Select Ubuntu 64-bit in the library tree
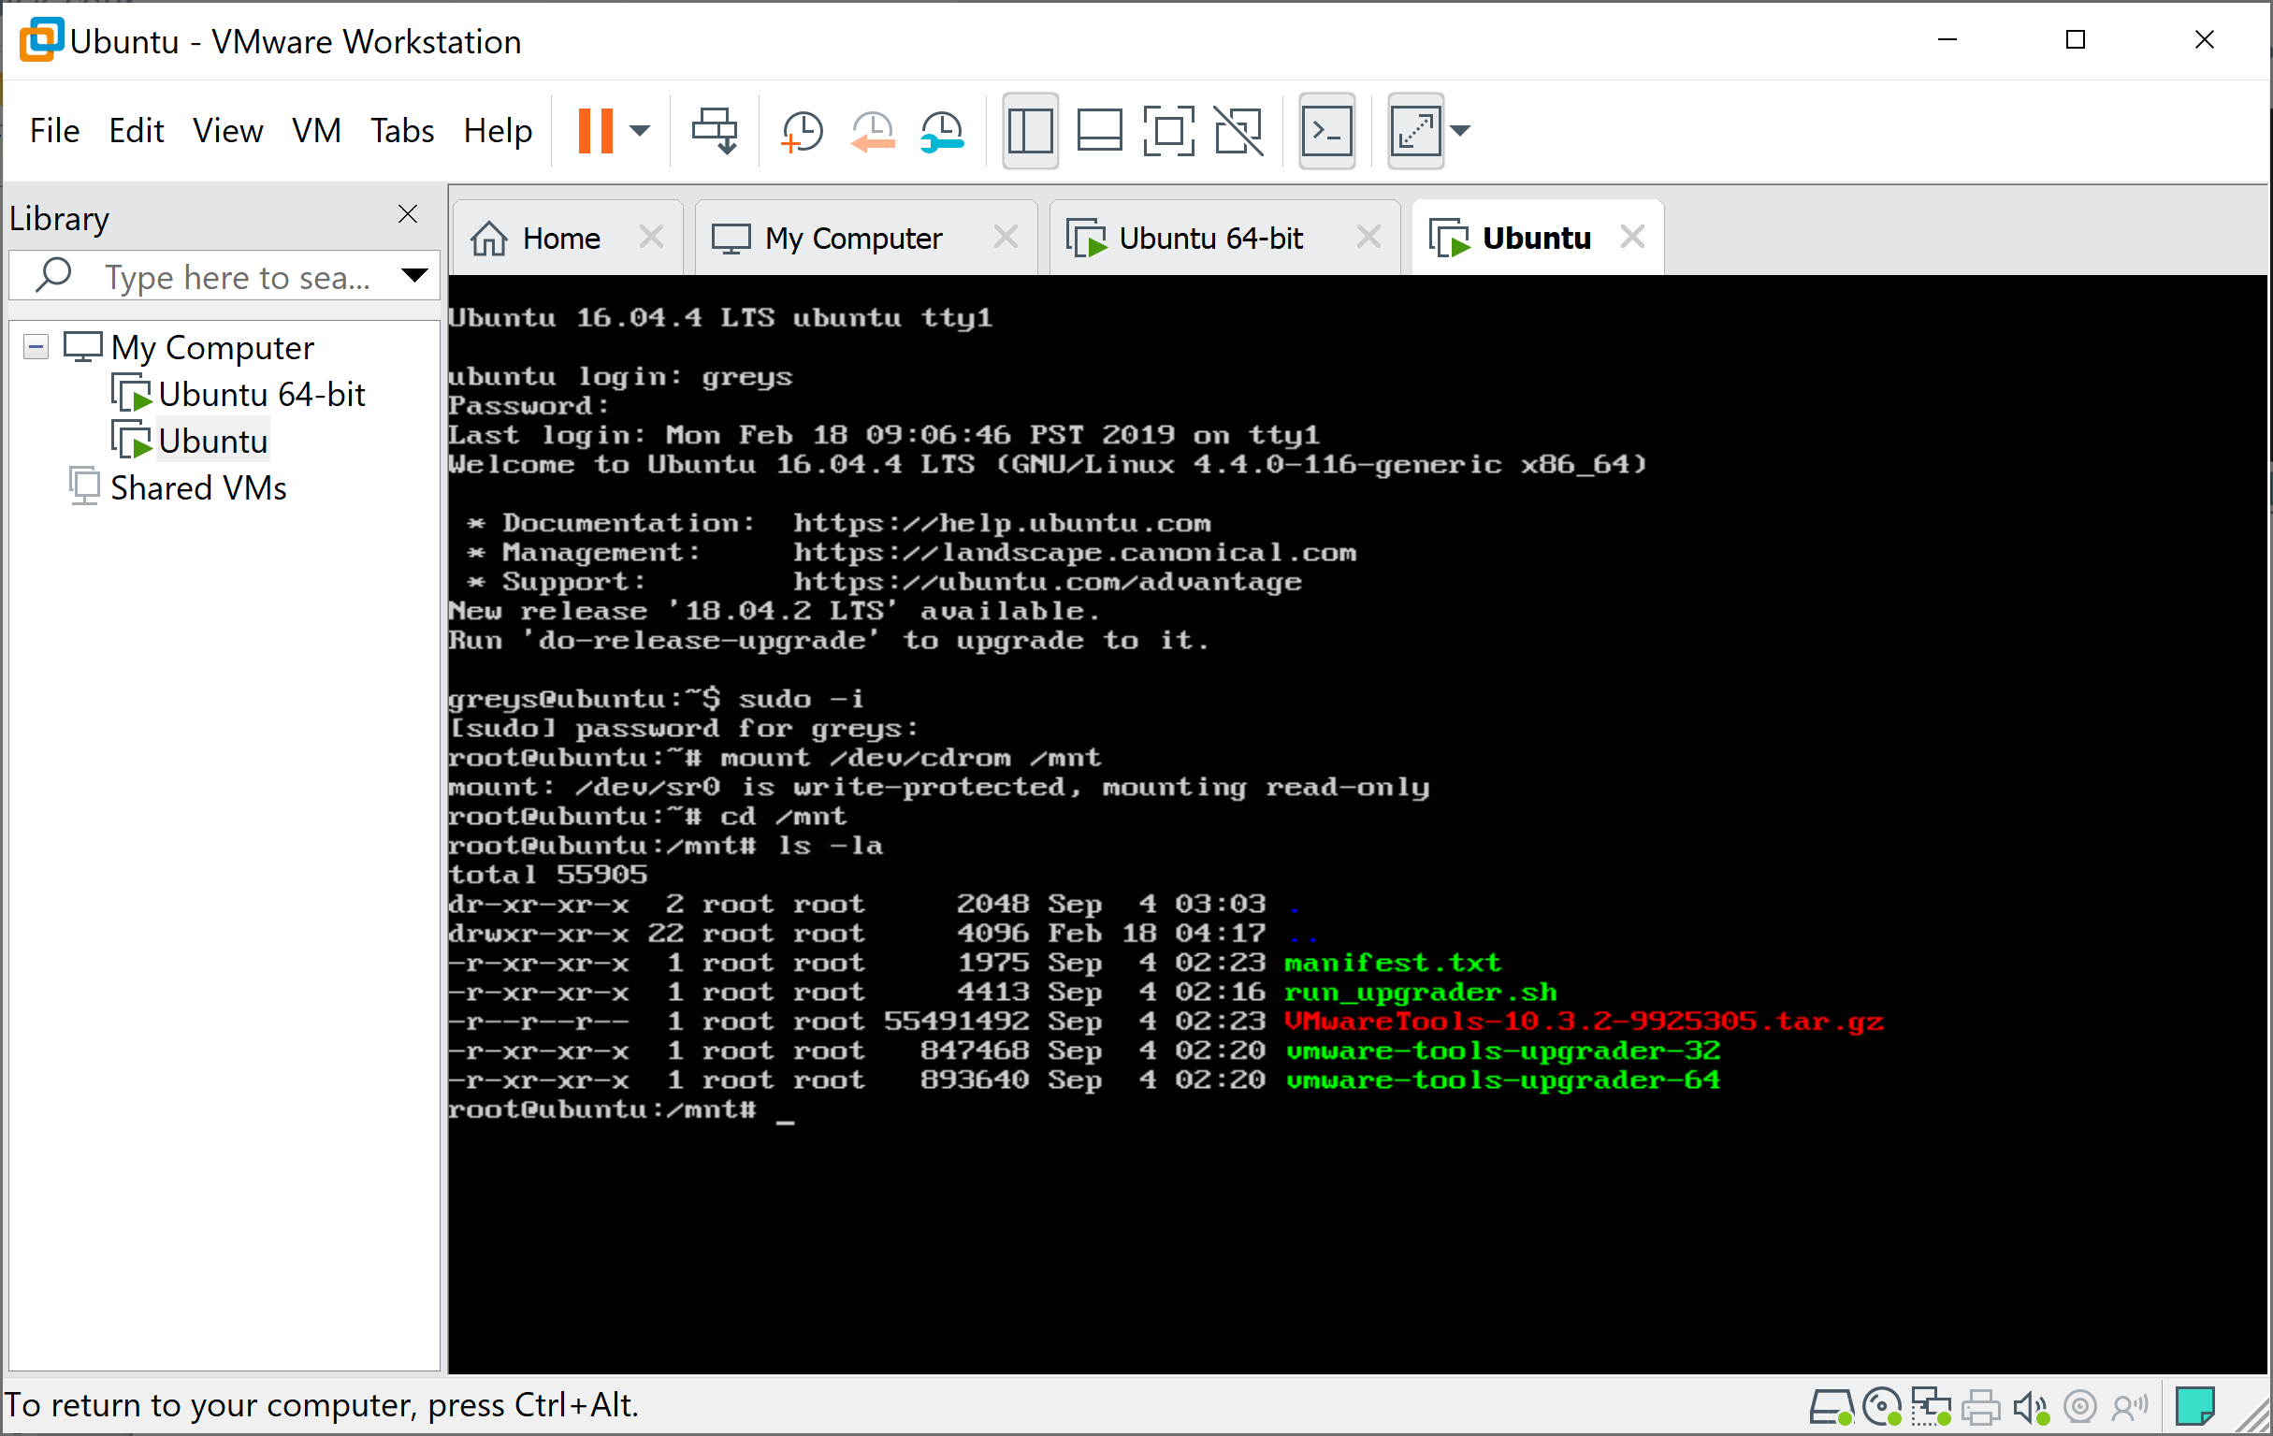Viewport: 2273px width, 1436px height. tap(262, 394)
